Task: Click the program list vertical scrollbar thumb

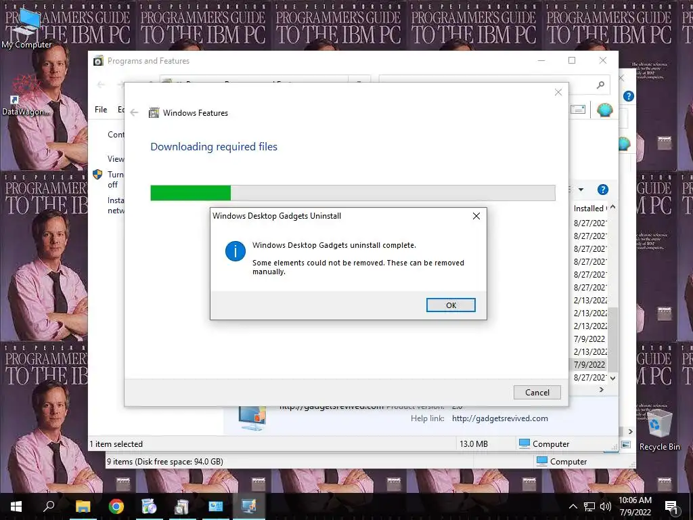Action: [x=612, y=340]
